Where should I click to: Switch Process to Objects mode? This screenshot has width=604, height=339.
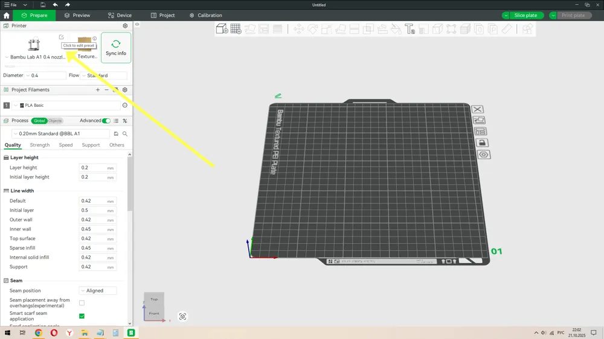coord(55,121)
